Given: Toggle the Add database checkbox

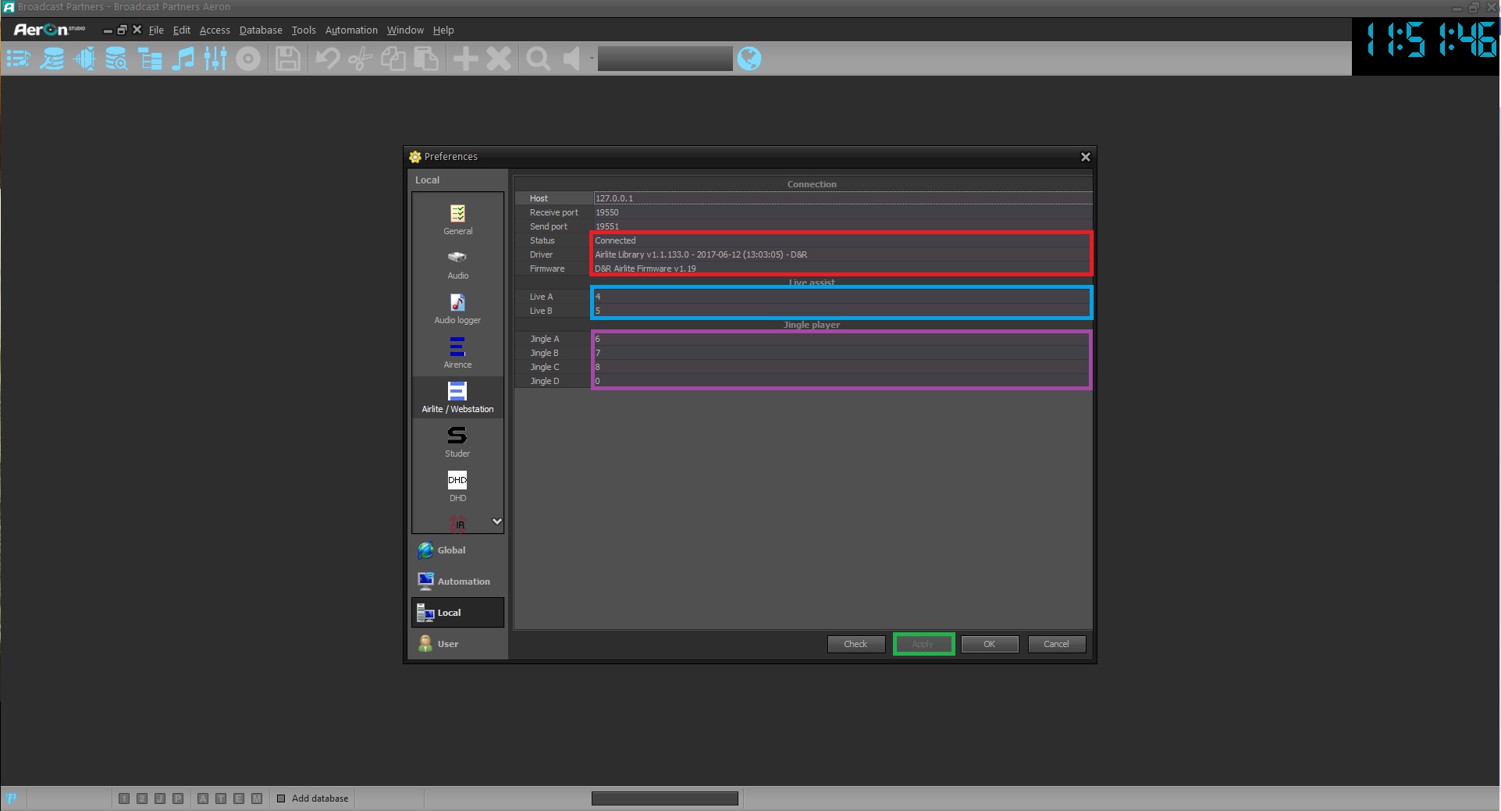Looking at the screenshot, I should 281,799.
